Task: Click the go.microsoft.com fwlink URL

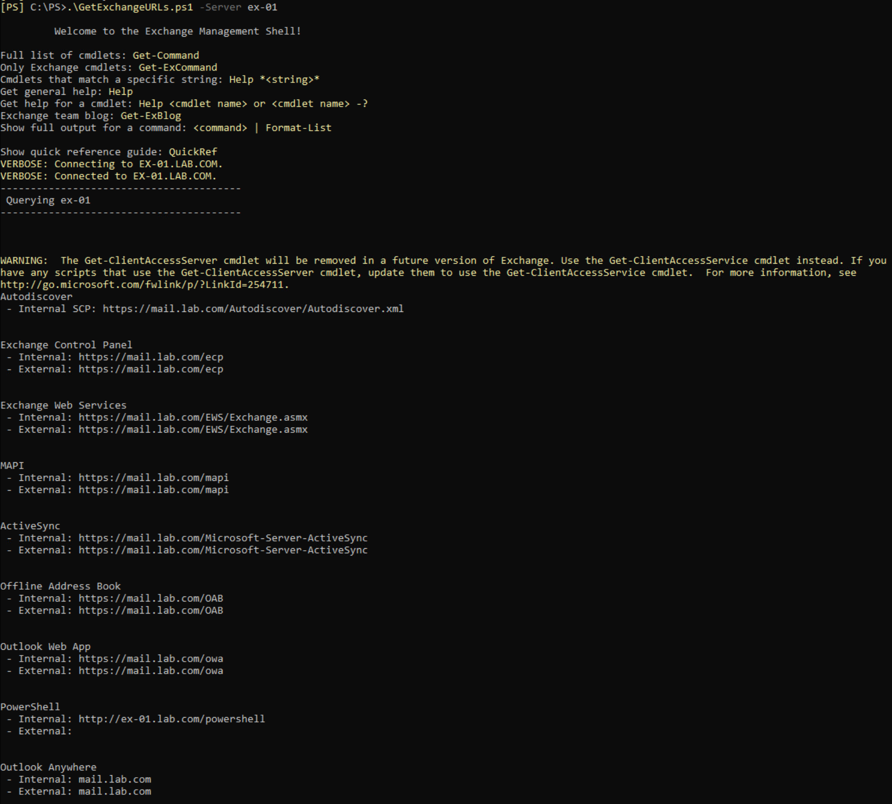Action: pos(144,285)
